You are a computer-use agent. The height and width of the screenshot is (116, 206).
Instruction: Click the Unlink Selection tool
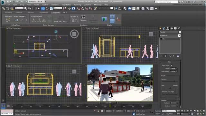pos(8,9)
